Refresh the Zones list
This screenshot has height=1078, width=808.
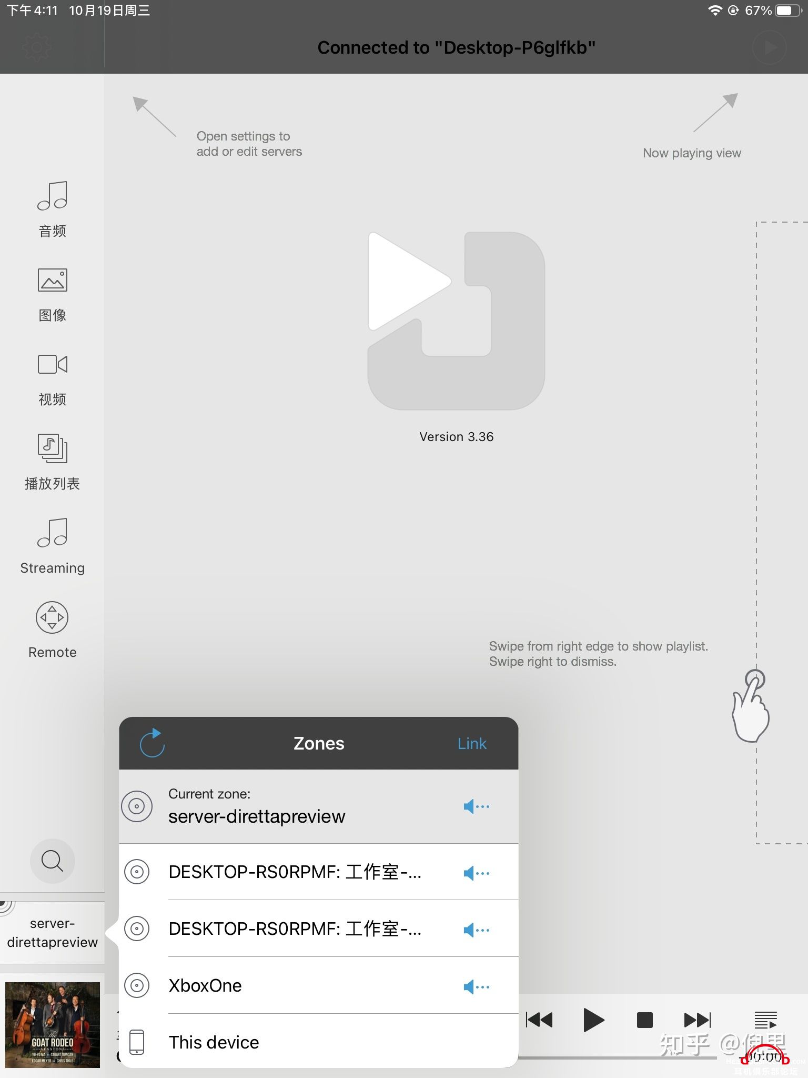(x=152, y=743)
